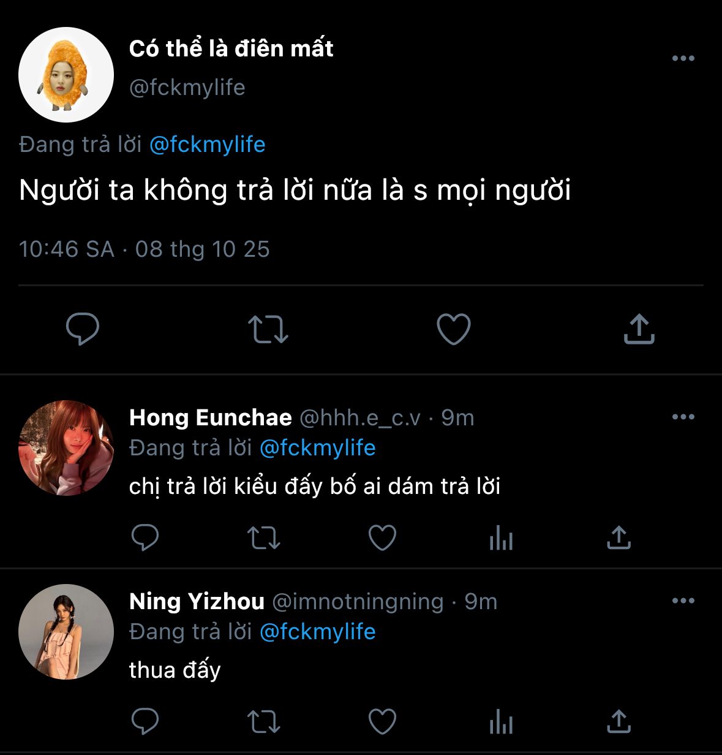Image resolution: width=722 pixels, height=755 pixels.
Task: Share the main tweet
Action: click(x=639, y=328)
